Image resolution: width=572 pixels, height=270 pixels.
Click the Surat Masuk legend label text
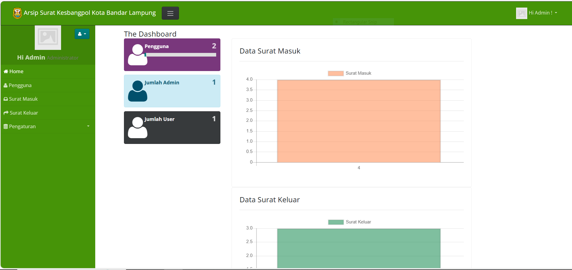click(358, 73)
